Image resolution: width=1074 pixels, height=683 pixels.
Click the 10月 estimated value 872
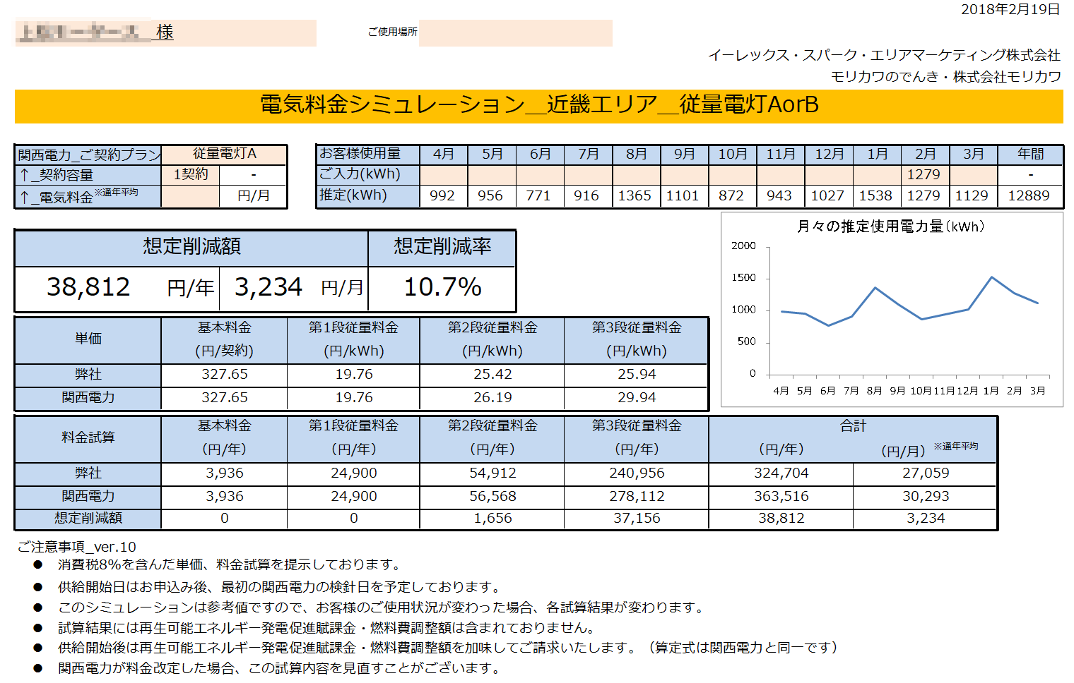(732, 195)
